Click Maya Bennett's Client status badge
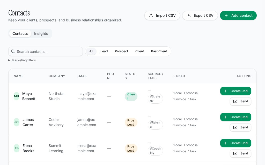 click(131, 96)
